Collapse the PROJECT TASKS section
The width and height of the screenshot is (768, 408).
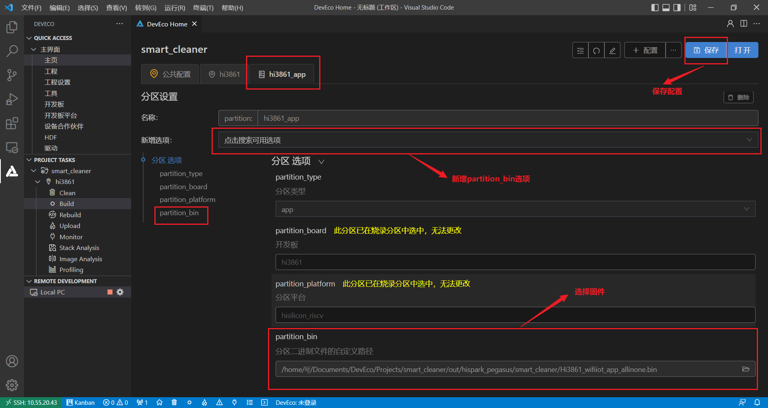[29, 160]
